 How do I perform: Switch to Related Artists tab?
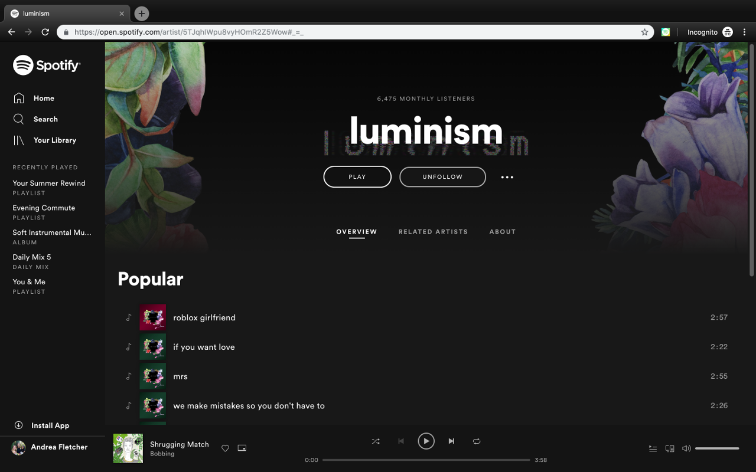[433, 232]
